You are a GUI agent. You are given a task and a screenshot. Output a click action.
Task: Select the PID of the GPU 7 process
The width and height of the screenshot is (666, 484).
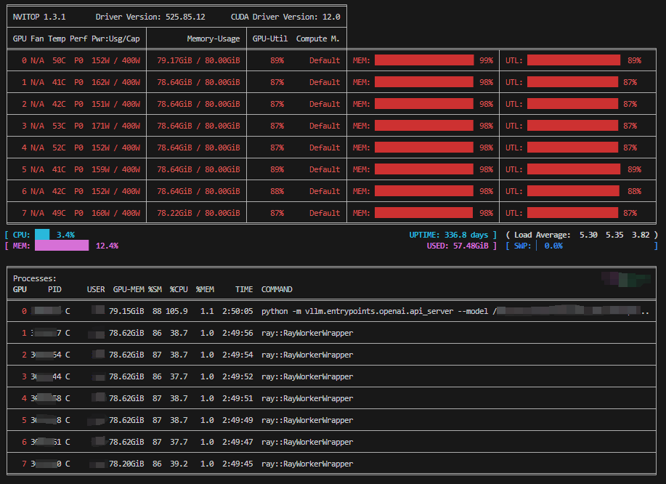tap(45, 464)
